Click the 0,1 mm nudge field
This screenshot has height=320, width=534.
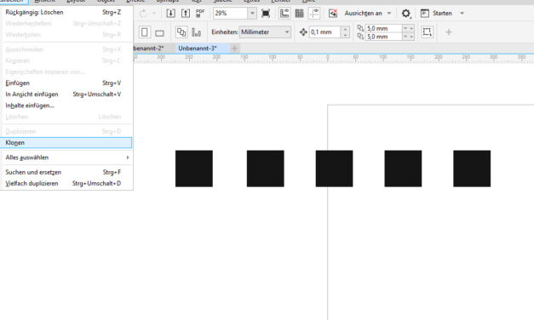pyautogui.click(x=324, y=32)
